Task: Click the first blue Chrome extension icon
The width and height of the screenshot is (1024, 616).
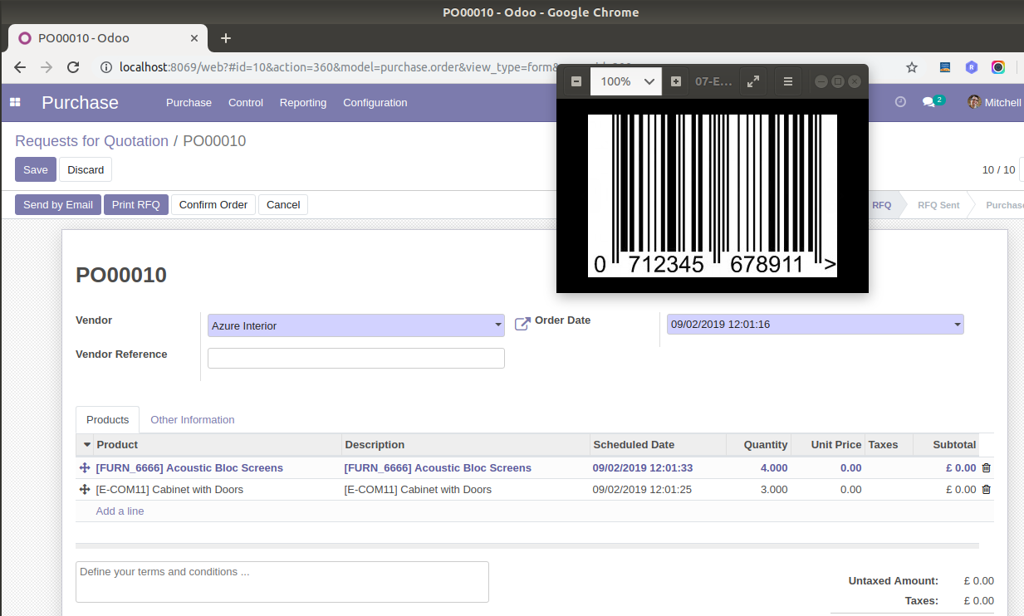Action: 945,67
